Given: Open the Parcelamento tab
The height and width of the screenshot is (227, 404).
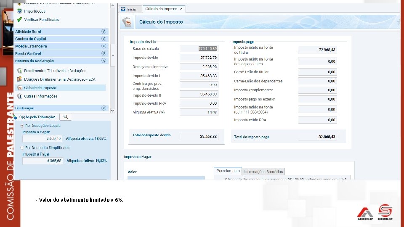Looking at the screenshot, I should [x=228, y=171].
